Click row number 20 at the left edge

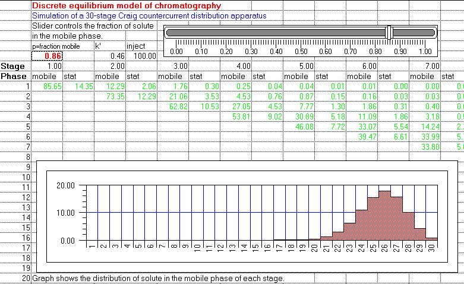click(26, 278)
